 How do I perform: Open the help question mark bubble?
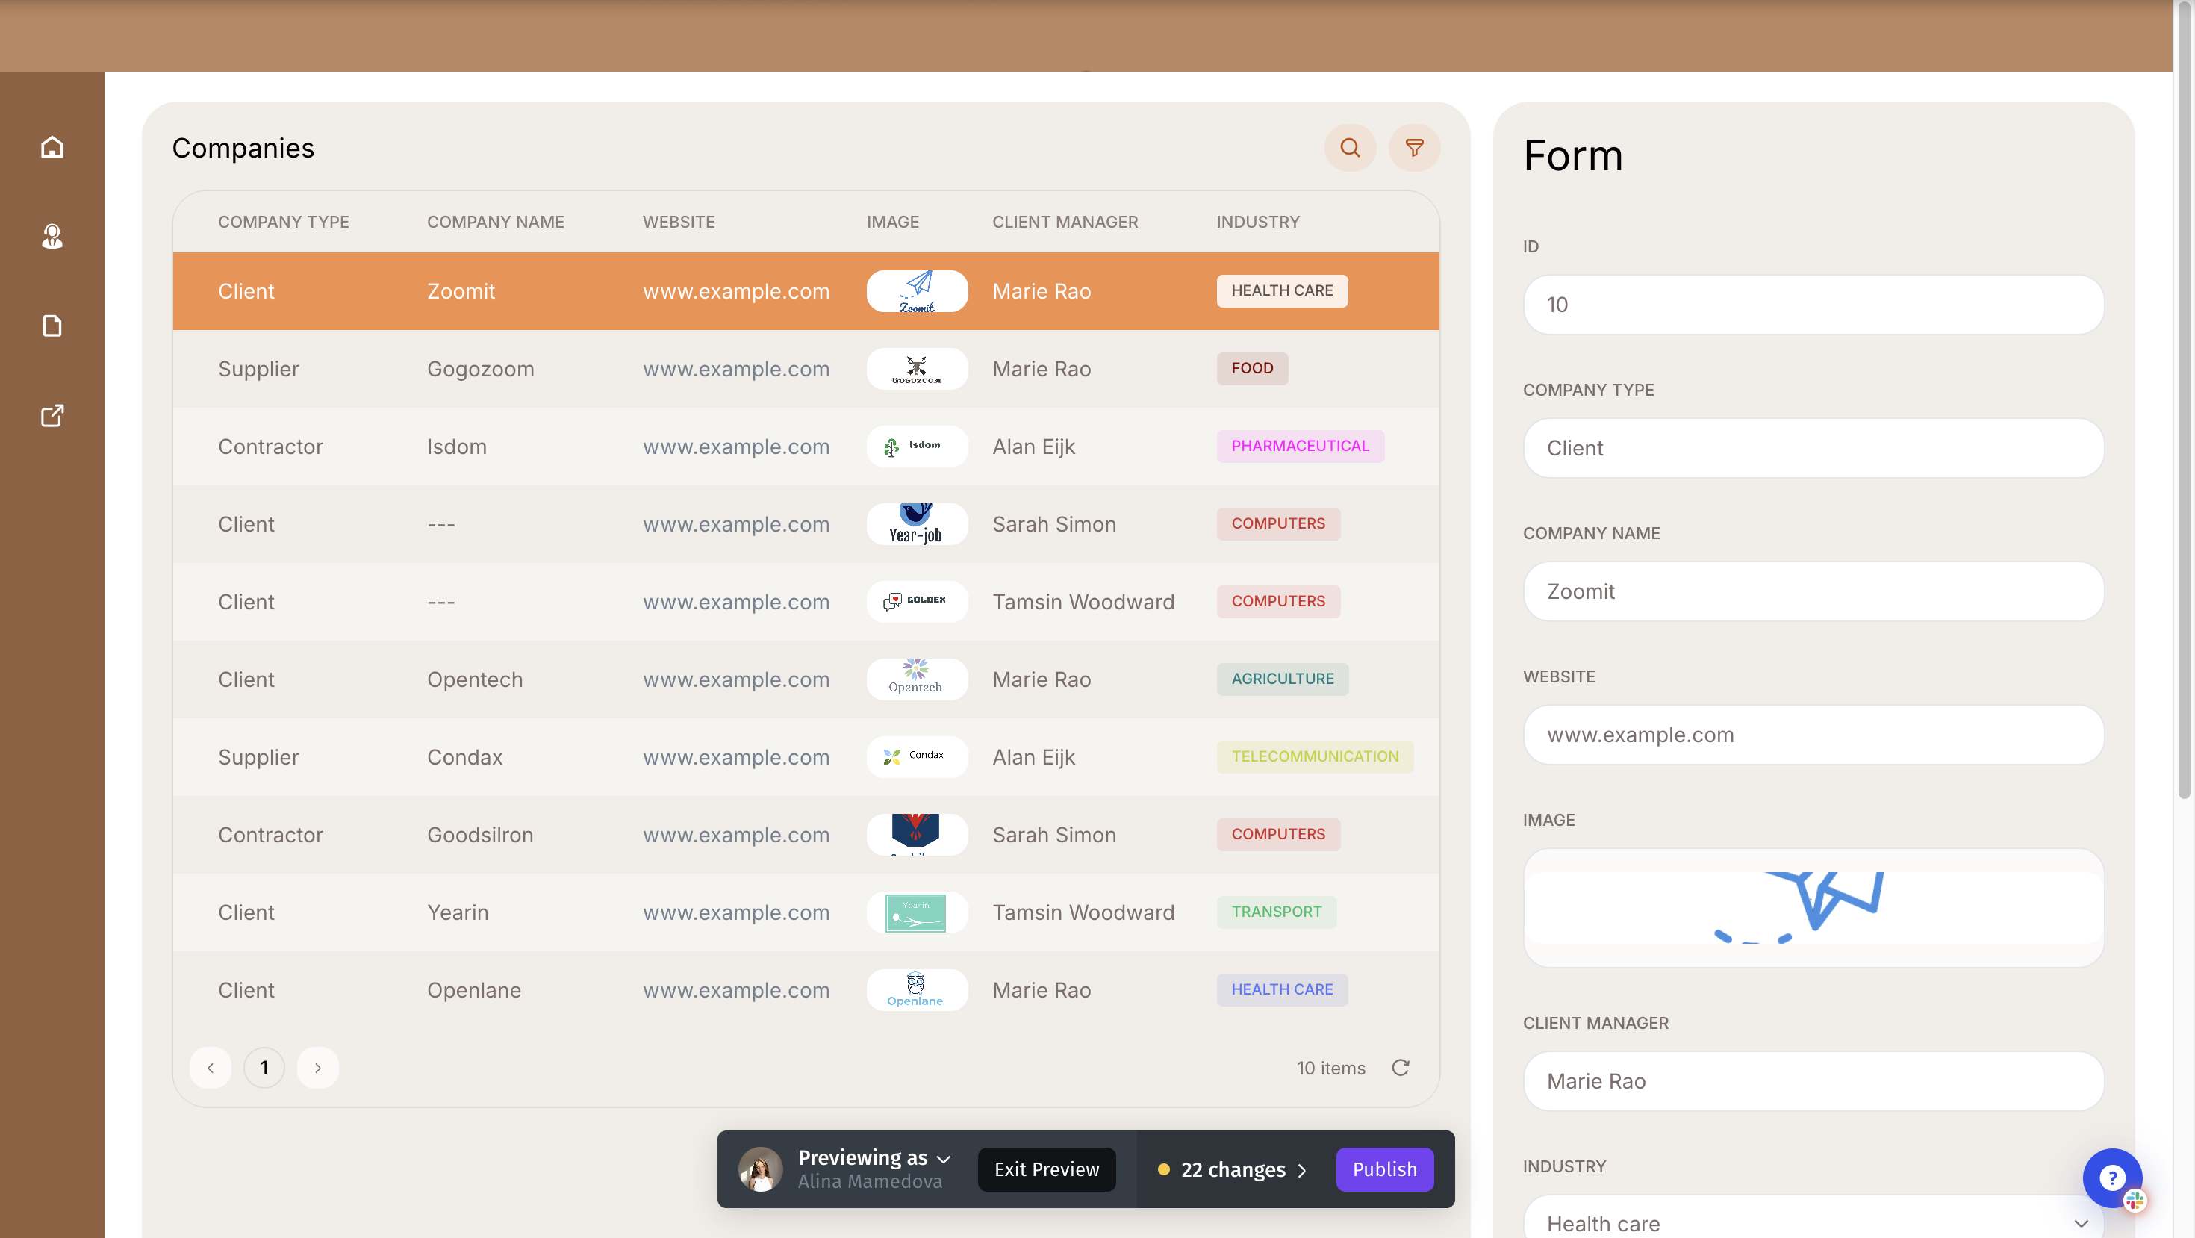click(x=2111, y=1178)
